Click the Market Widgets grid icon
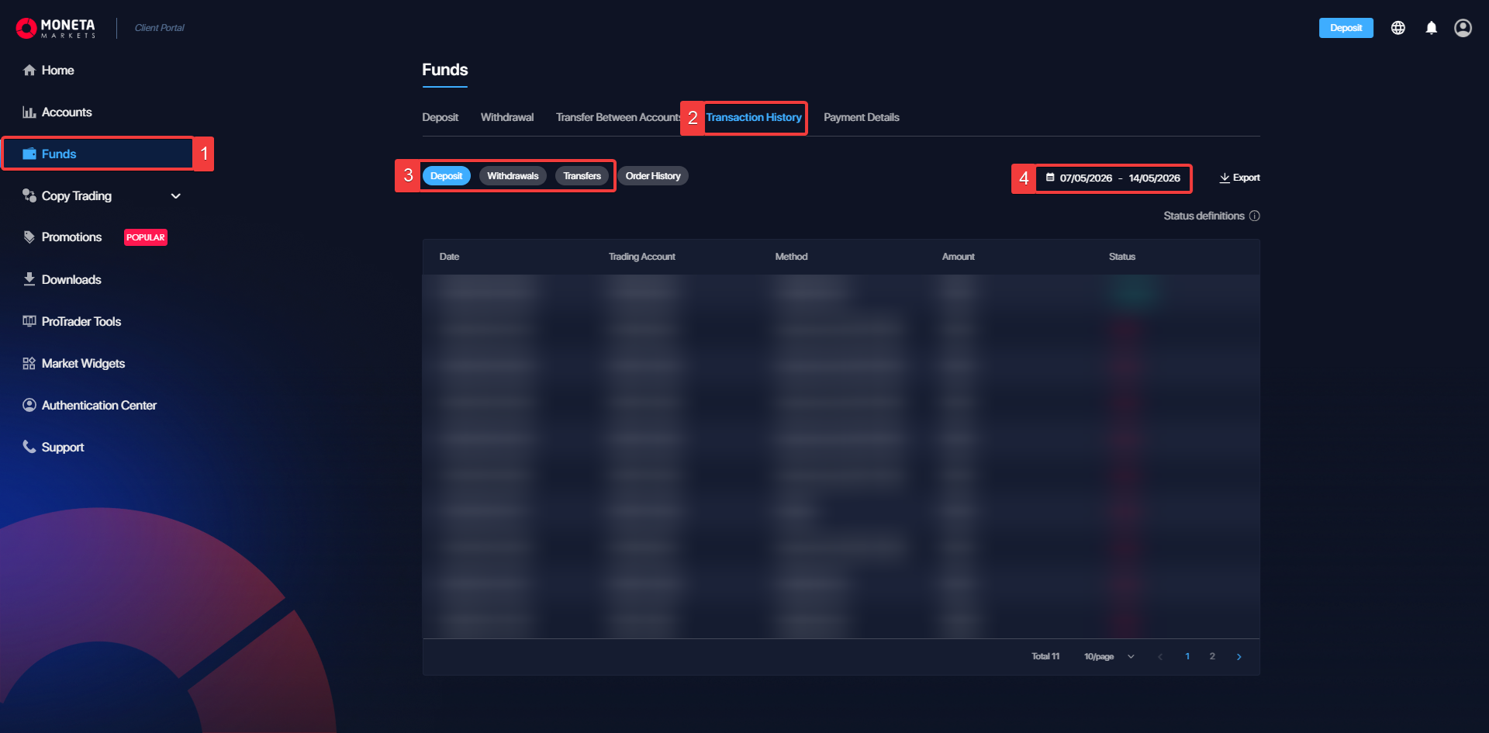 coord(29,363)
